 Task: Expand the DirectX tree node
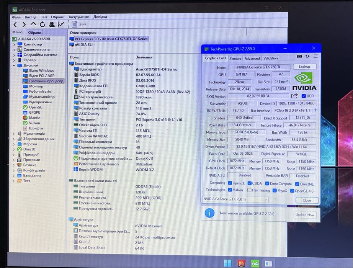point(14,149)
